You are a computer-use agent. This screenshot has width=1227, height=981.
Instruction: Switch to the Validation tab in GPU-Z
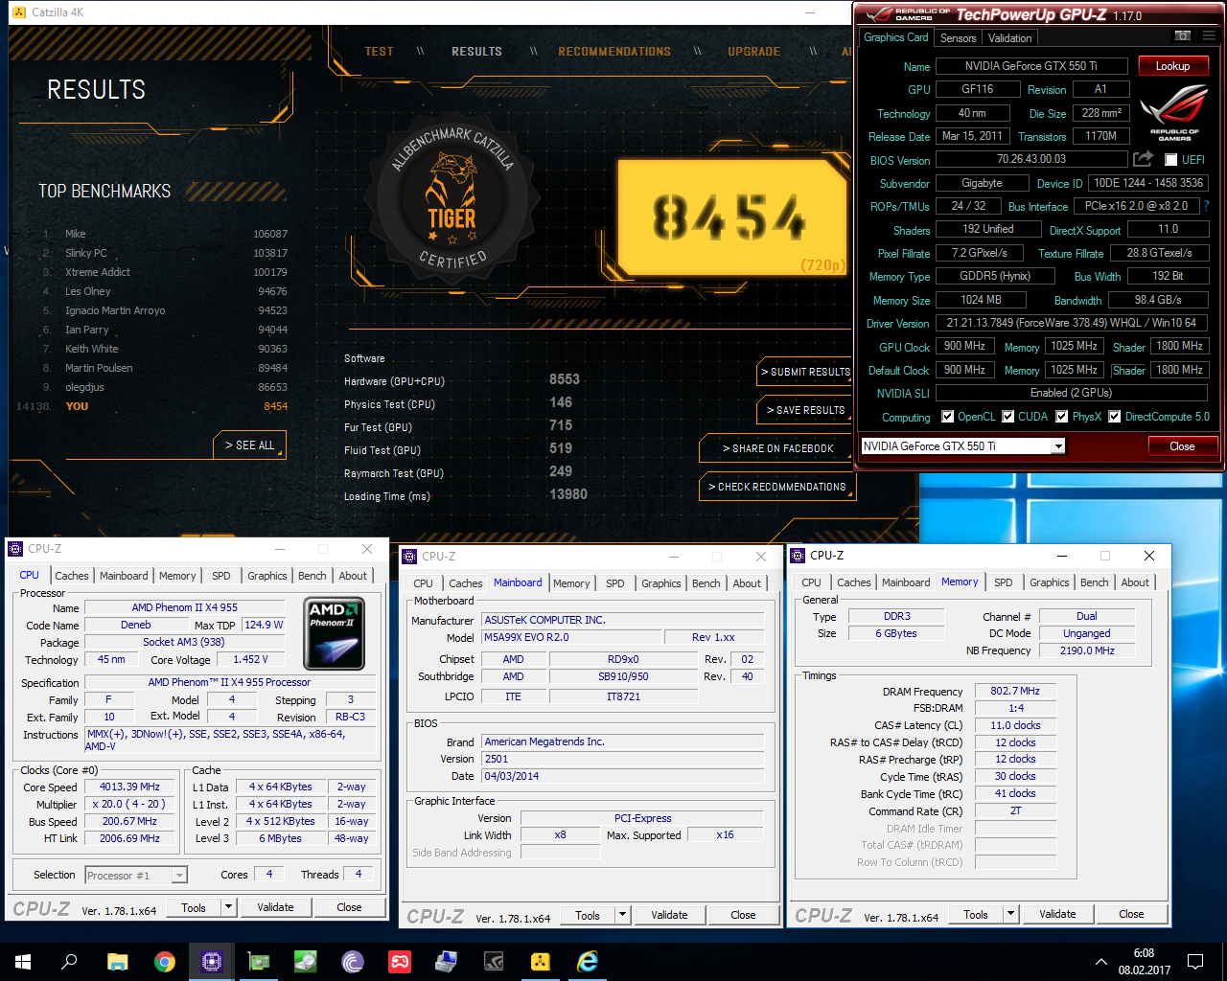(x=1009, y=38)
